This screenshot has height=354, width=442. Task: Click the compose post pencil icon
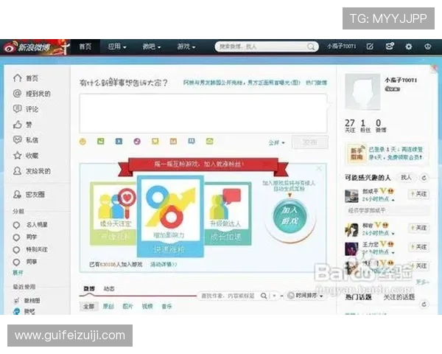370,46
